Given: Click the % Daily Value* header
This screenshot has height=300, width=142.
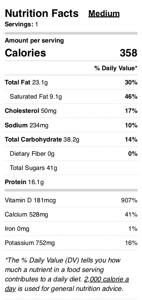Looking at the screenshot, I should (116, 68).
